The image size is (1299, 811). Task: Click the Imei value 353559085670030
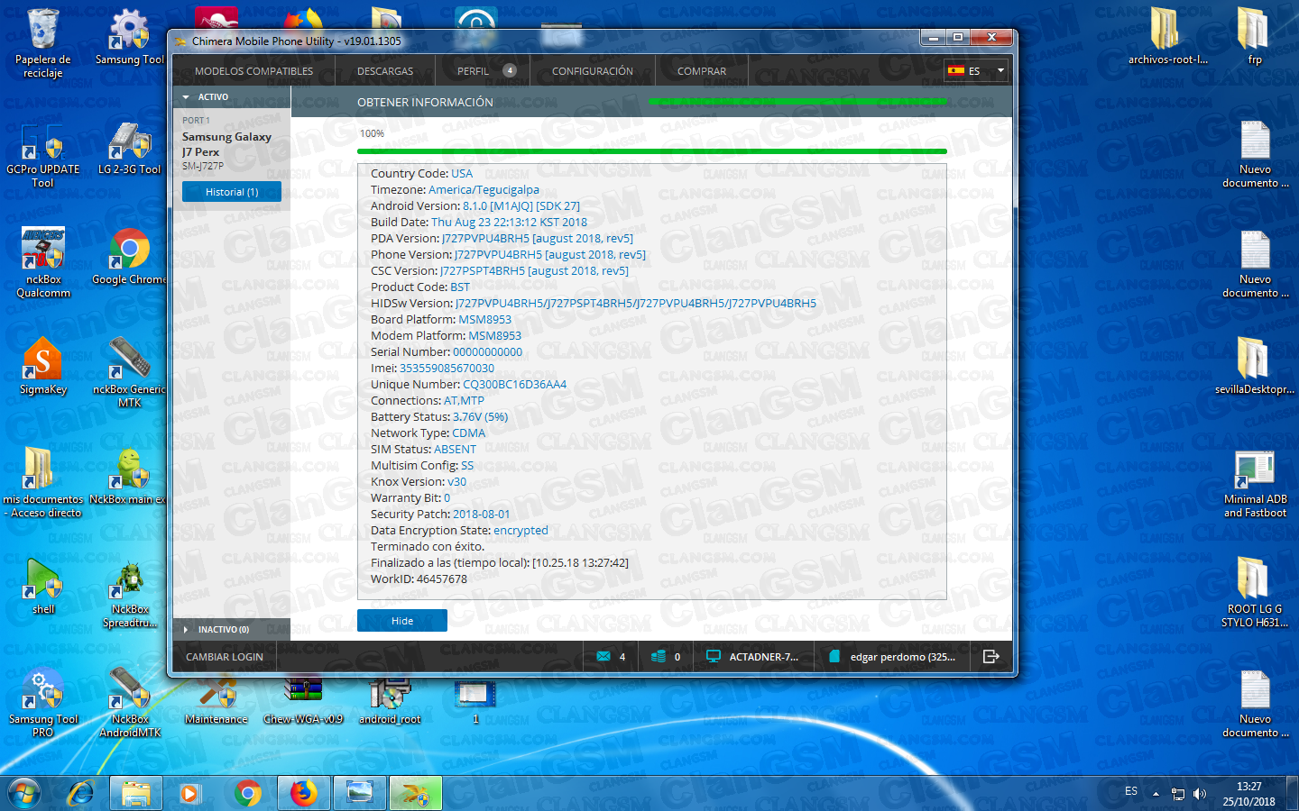pyautogui.click(x=447, y=368)
